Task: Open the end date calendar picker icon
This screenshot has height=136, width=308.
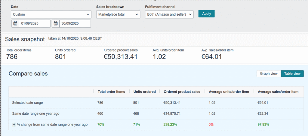Action: (56, 24)
